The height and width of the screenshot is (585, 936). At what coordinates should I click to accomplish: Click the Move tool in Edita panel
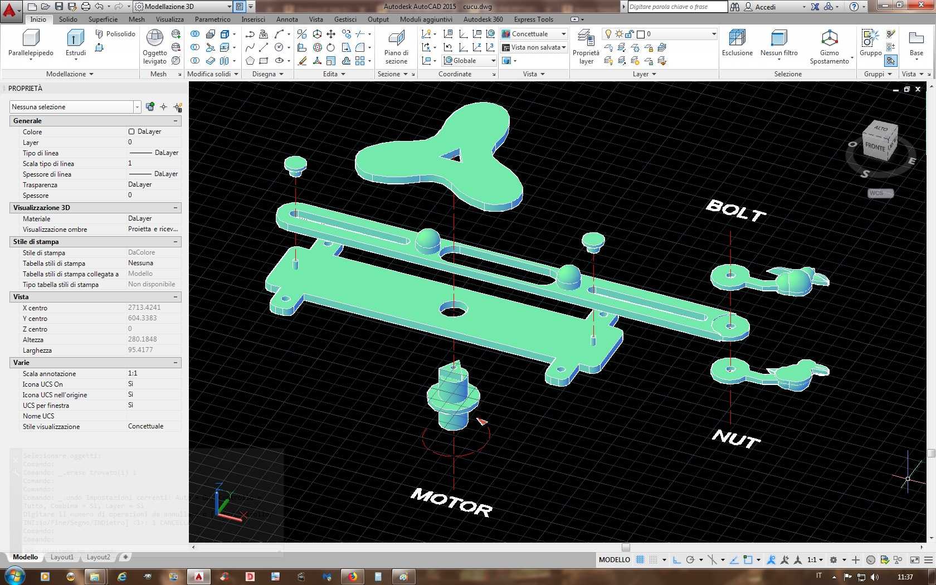[x=331, y=34]
